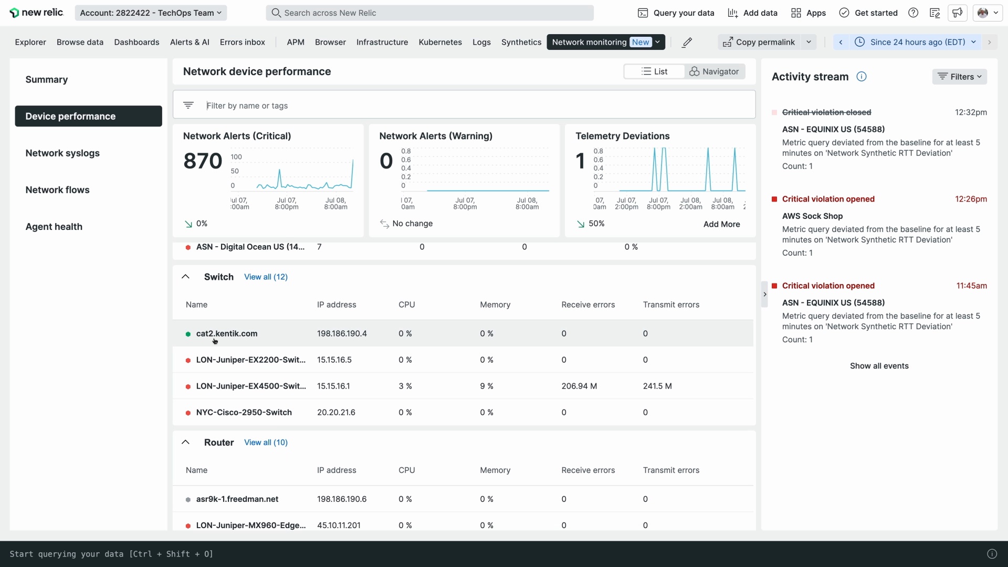Viewport: 1008px width, 567px height.
Task: Open the LON-Juniper-EX4500 switch row
Action: pos(463,386)
